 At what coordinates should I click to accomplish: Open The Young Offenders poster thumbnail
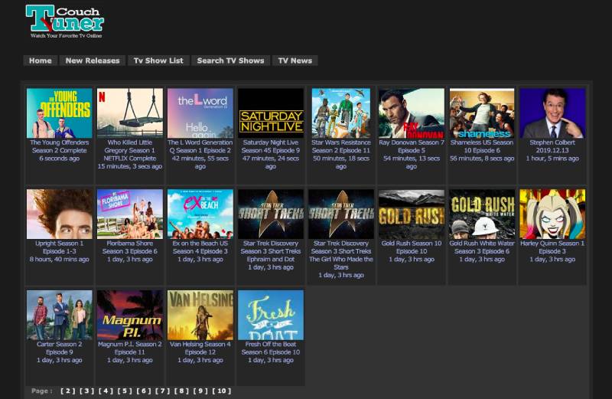pyautogui.click(x=60, y=113)
